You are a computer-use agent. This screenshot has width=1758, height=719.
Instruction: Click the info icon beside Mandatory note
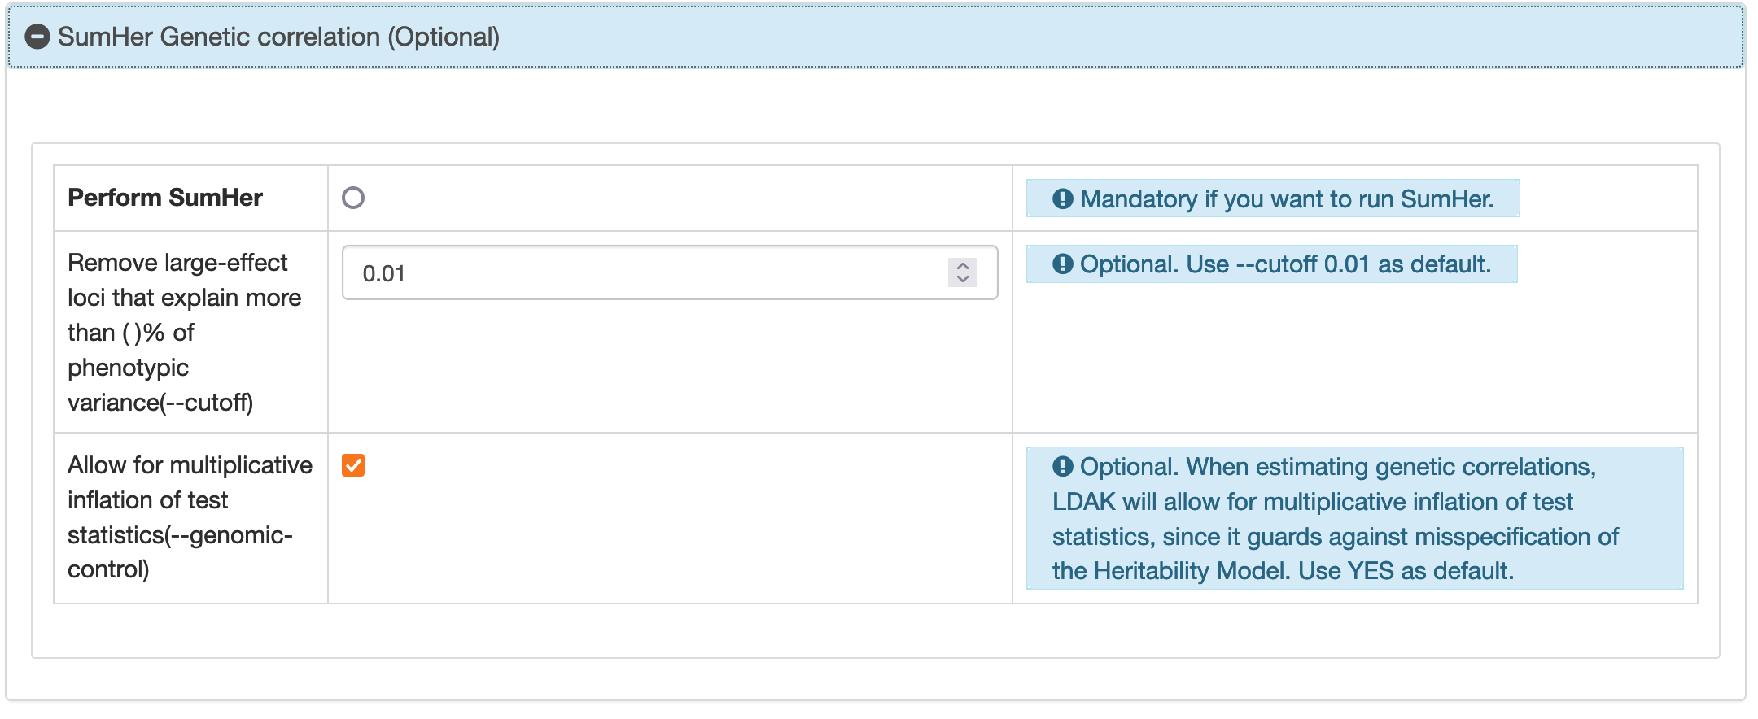click(x=1062, y=198)
